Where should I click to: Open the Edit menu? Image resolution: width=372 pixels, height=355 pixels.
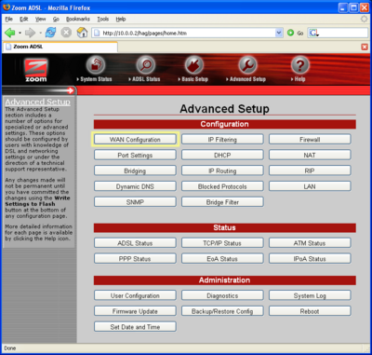click(x=24, y=20)
